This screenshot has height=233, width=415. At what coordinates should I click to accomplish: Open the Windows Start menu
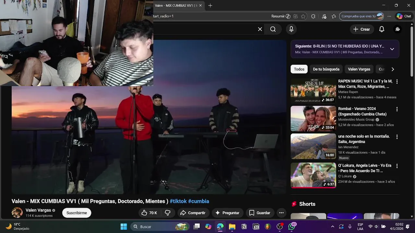(x=124, y=227)
